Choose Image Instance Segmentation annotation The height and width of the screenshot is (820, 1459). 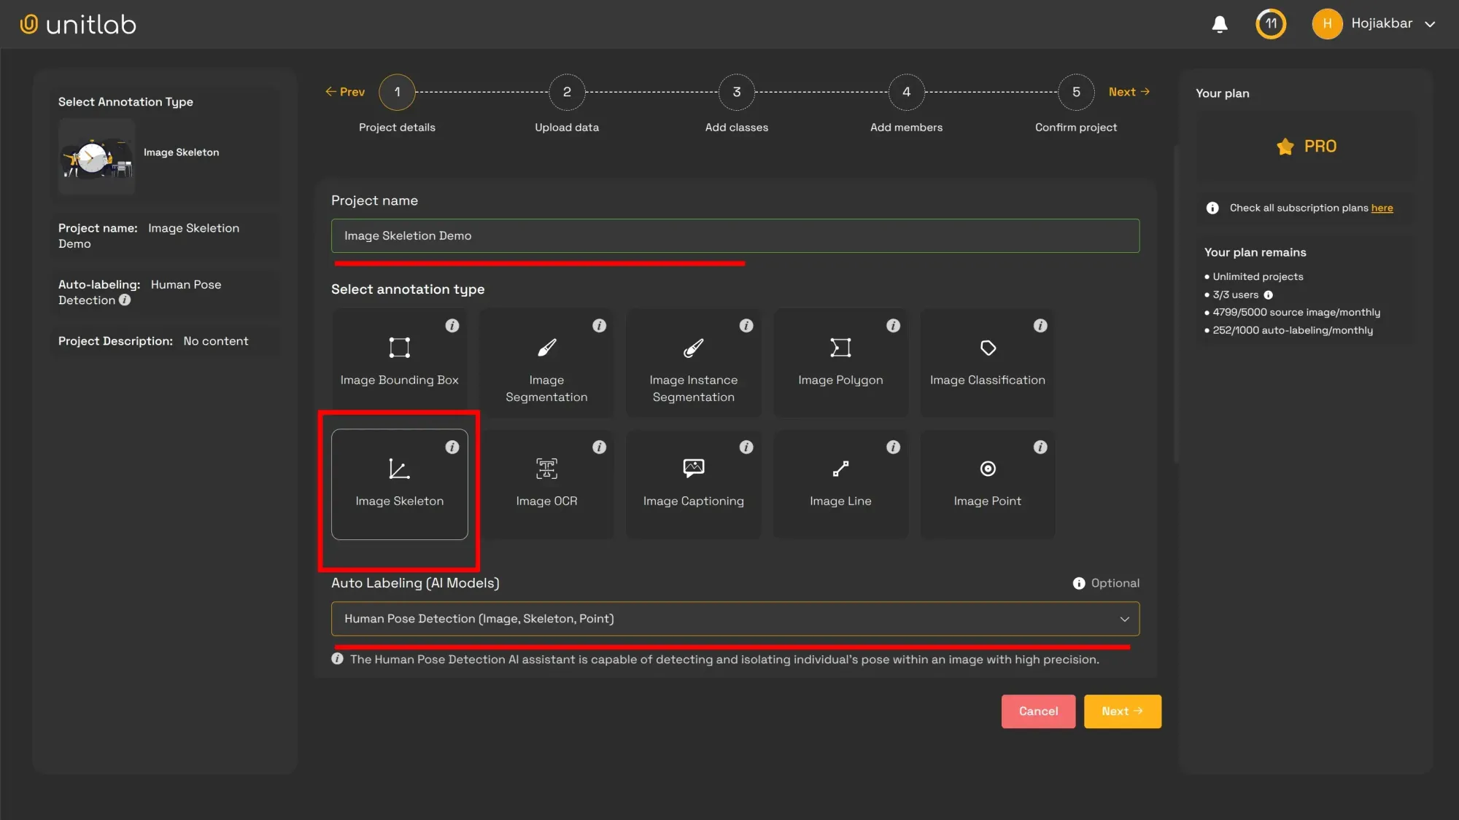(693, 362)
